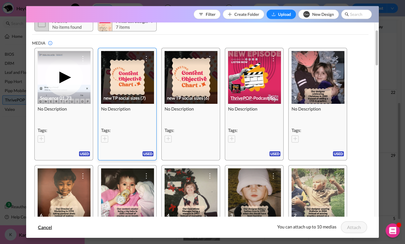
Task: Click the MEDIA info icon
Action: pyautogui.click(x=50, y=43)
